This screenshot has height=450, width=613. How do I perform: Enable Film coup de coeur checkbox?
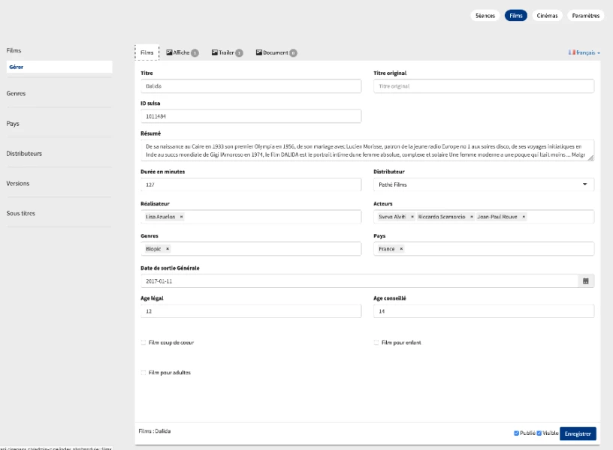143,343
